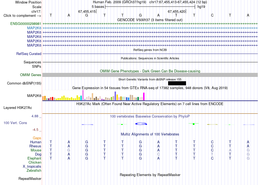Click gray A in the Mouse alignment row
This screenshot has height=185, width=258.
pyautogui.click(x=230, y=150)
